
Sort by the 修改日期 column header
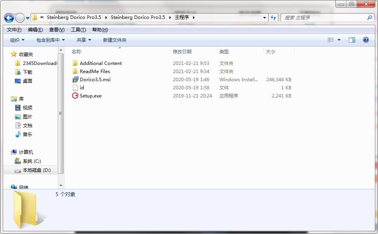coord(182,51)
